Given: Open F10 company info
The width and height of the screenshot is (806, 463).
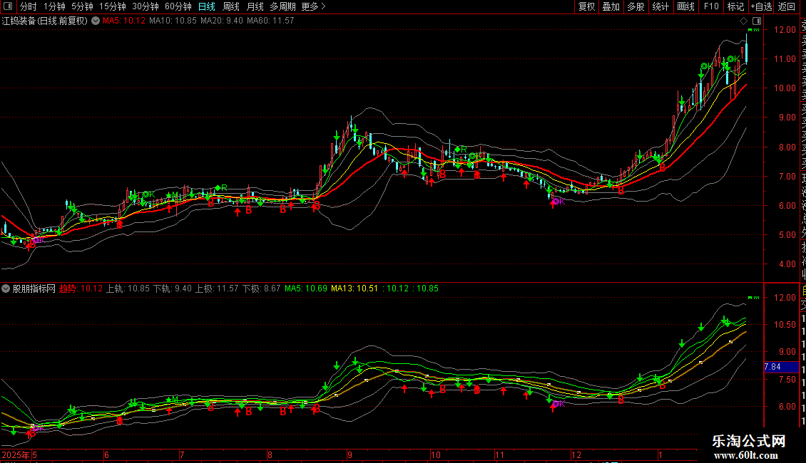Looking at the screenshot, I should 711,6.
